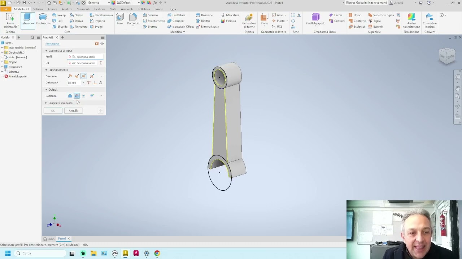Open the Distanza A value dropdown arrow

pos(83,83)
